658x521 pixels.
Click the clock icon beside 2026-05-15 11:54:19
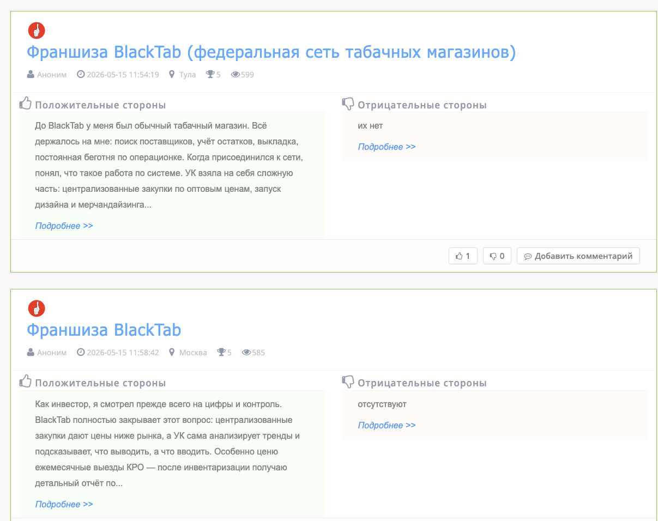tap(81, 74)
